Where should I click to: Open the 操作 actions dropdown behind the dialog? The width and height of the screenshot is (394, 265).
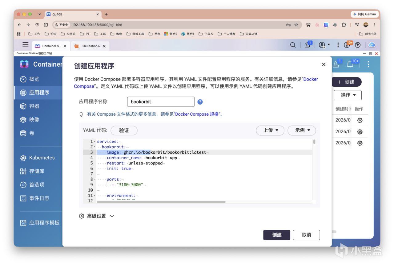(348, 95)
